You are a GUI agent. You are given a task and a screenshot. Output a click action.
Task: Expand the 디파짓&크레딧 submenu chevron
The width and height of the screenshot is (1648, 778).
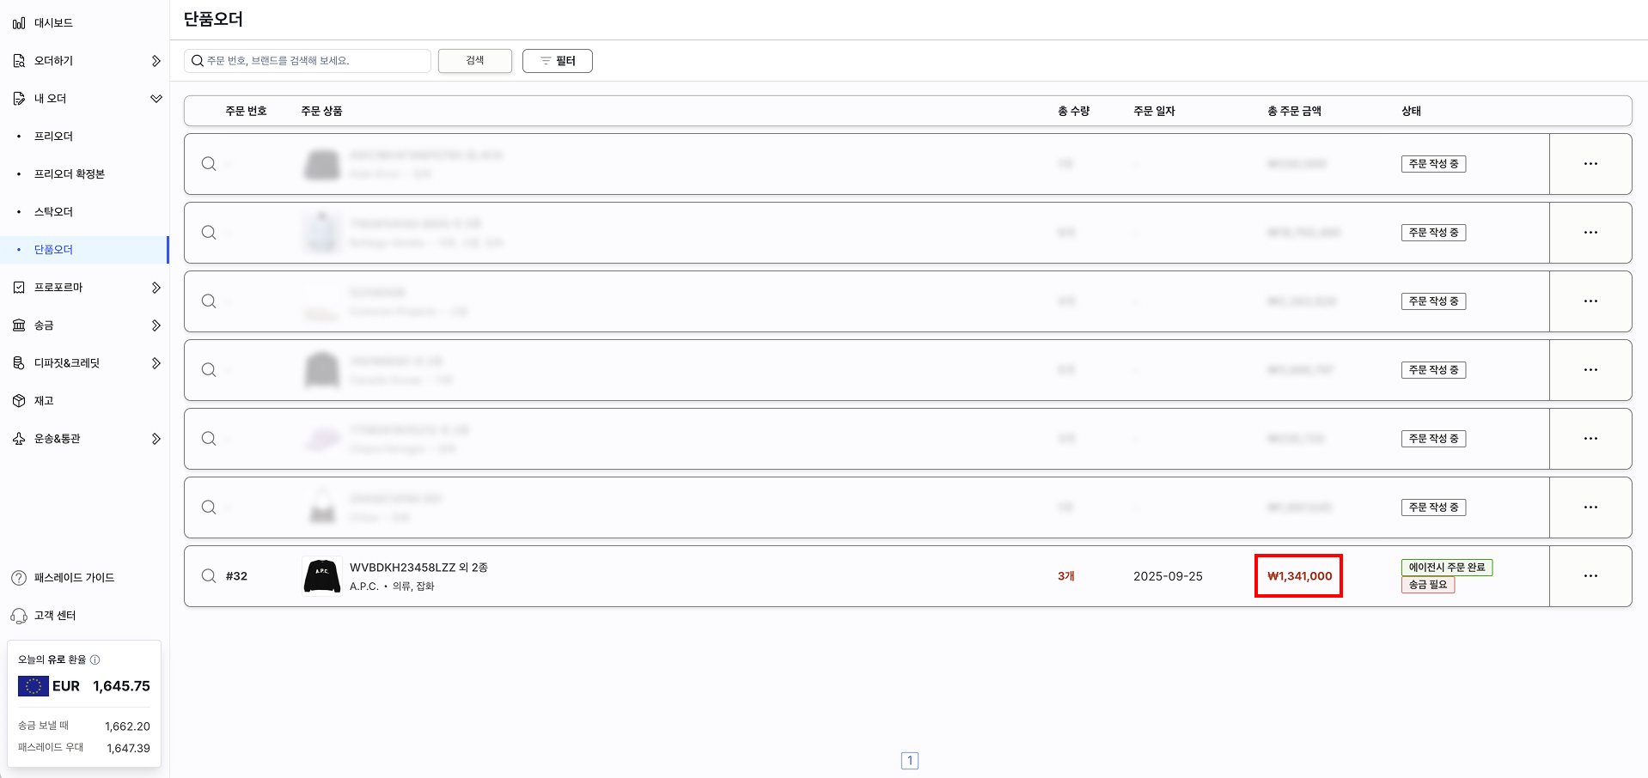156,363
